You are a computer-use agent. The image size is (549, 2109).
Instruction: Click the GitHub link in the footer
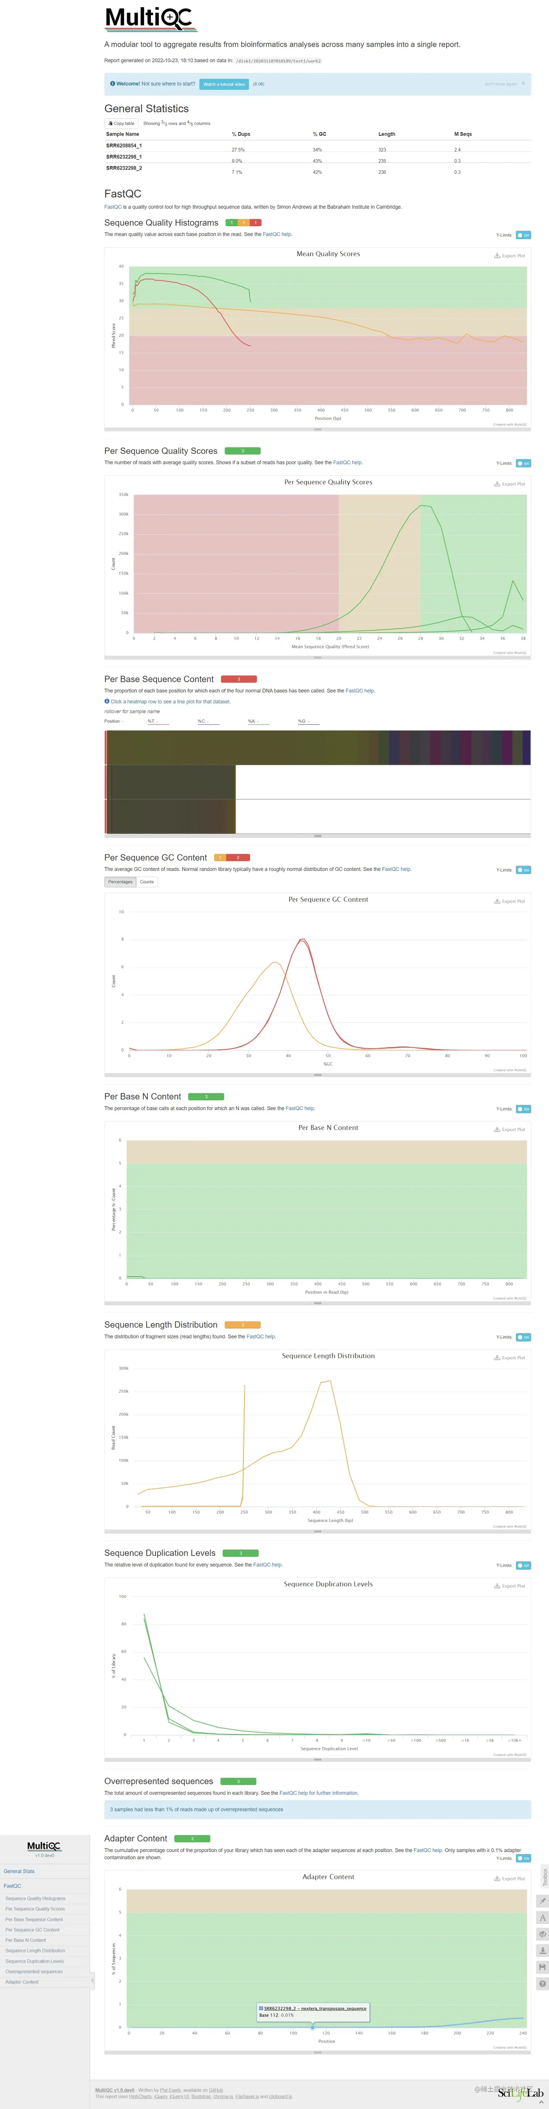pyautogui.click(x=215, y=2090)
